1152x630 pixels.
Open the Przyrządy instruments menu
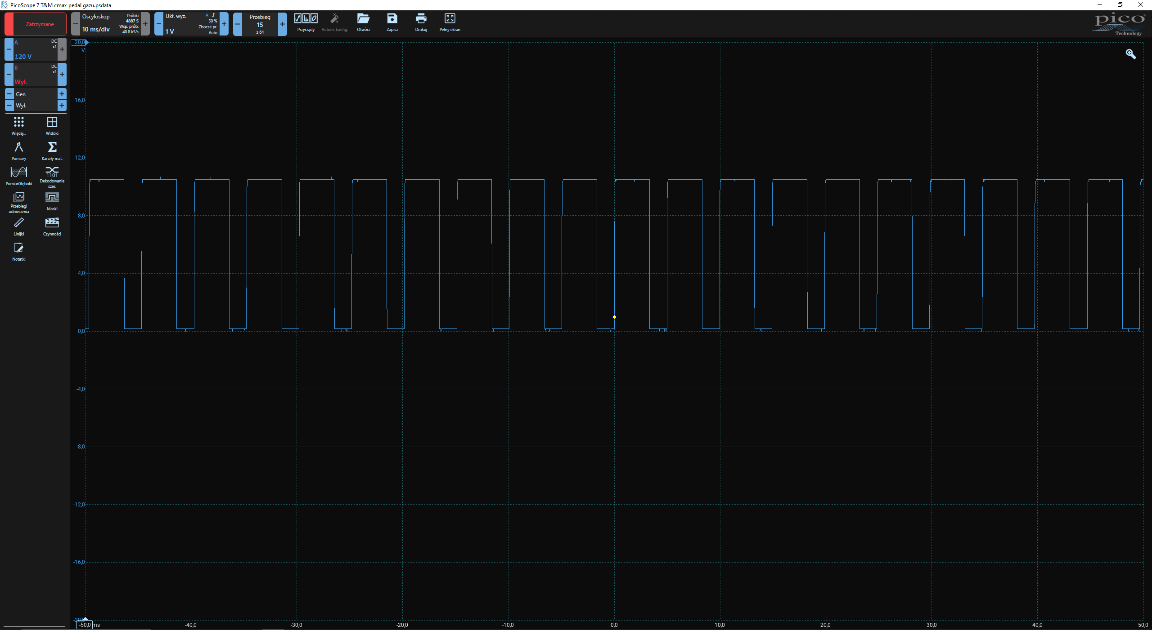pyautogui.click(x=306, y=22)
